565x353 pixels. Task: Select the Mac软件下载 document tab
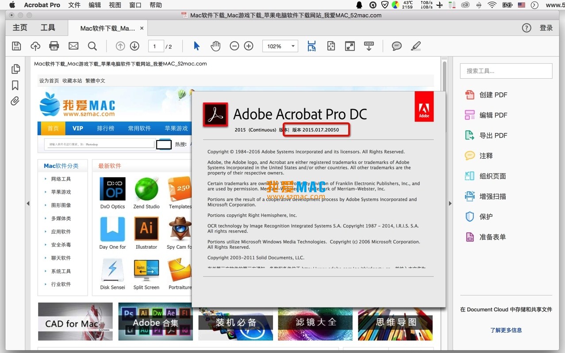108,28
